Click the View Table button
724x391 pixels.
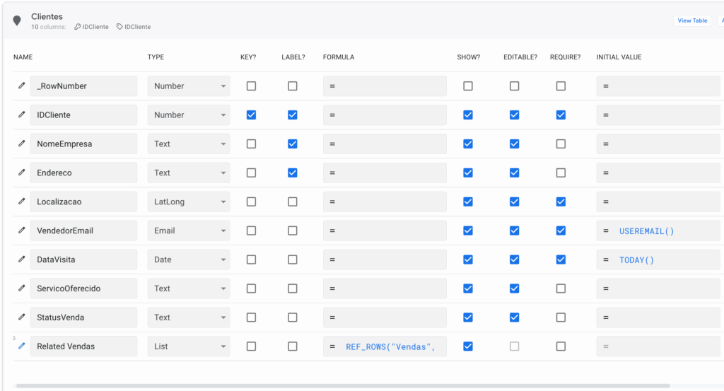pos(692,21)
